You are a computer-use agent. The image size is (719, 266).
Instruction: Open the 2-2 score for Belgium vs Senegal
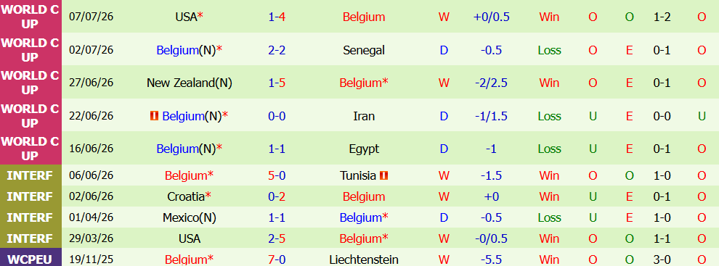click(x=277, y=50)
